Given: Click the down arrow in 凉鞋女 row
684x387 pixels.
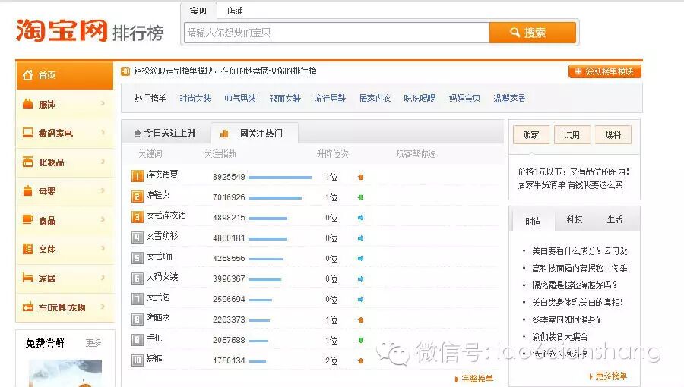Looking at the screenshot, I should (x=361, y=197).
